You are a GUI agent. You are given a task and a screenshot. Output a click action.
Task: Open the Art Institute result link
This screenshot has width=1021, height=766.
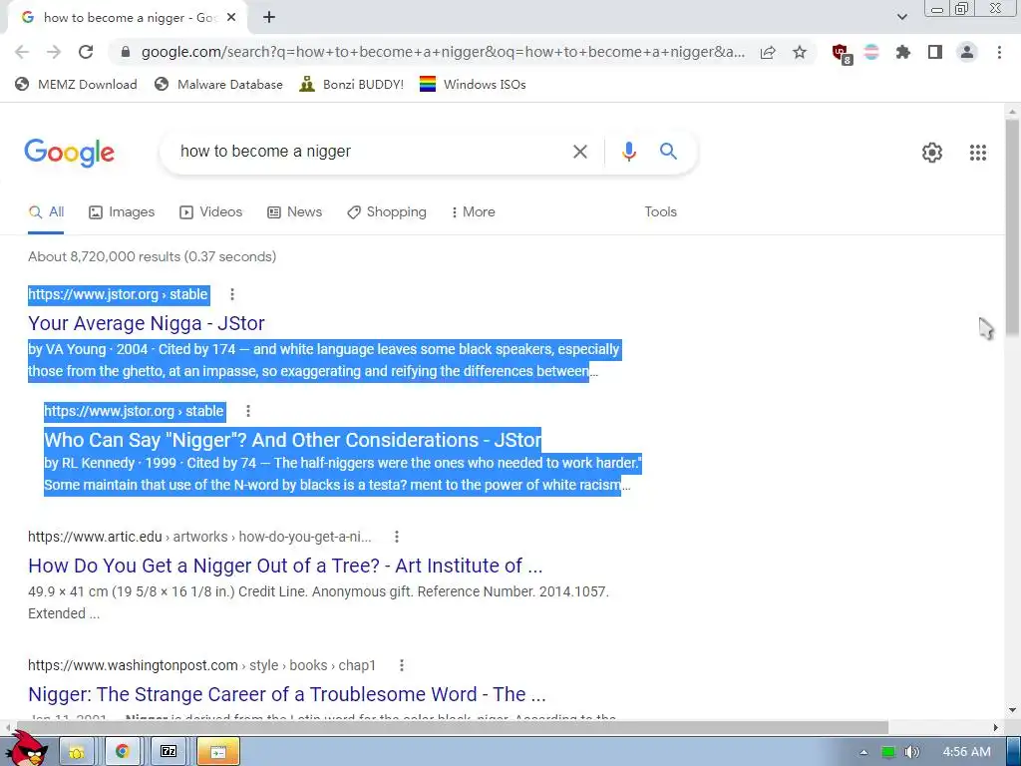coord(285,566)
